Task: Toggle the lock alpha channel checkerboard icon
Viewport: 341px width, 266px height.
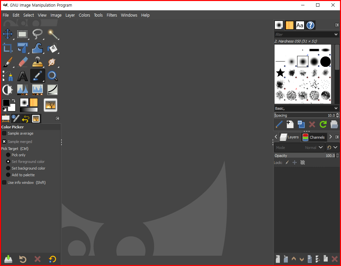Action: pos(302,163)
